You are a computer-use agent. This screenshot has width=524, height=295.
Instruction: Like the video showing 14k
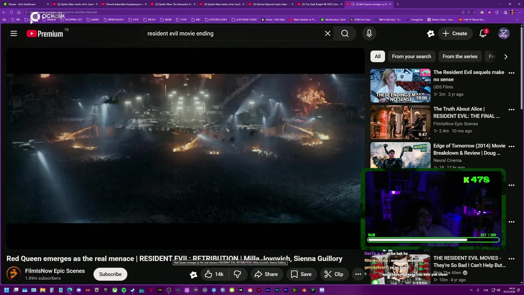tap(215, 274)
